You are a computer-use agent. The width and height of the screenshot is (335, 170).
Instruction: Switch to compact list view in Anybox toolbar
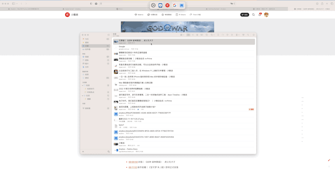[x=193, y=35]
